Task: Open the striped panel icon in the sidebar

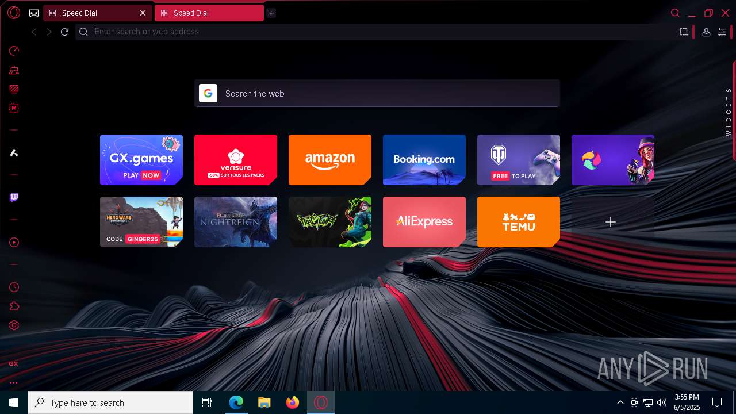Action: [x=14, y=89]
